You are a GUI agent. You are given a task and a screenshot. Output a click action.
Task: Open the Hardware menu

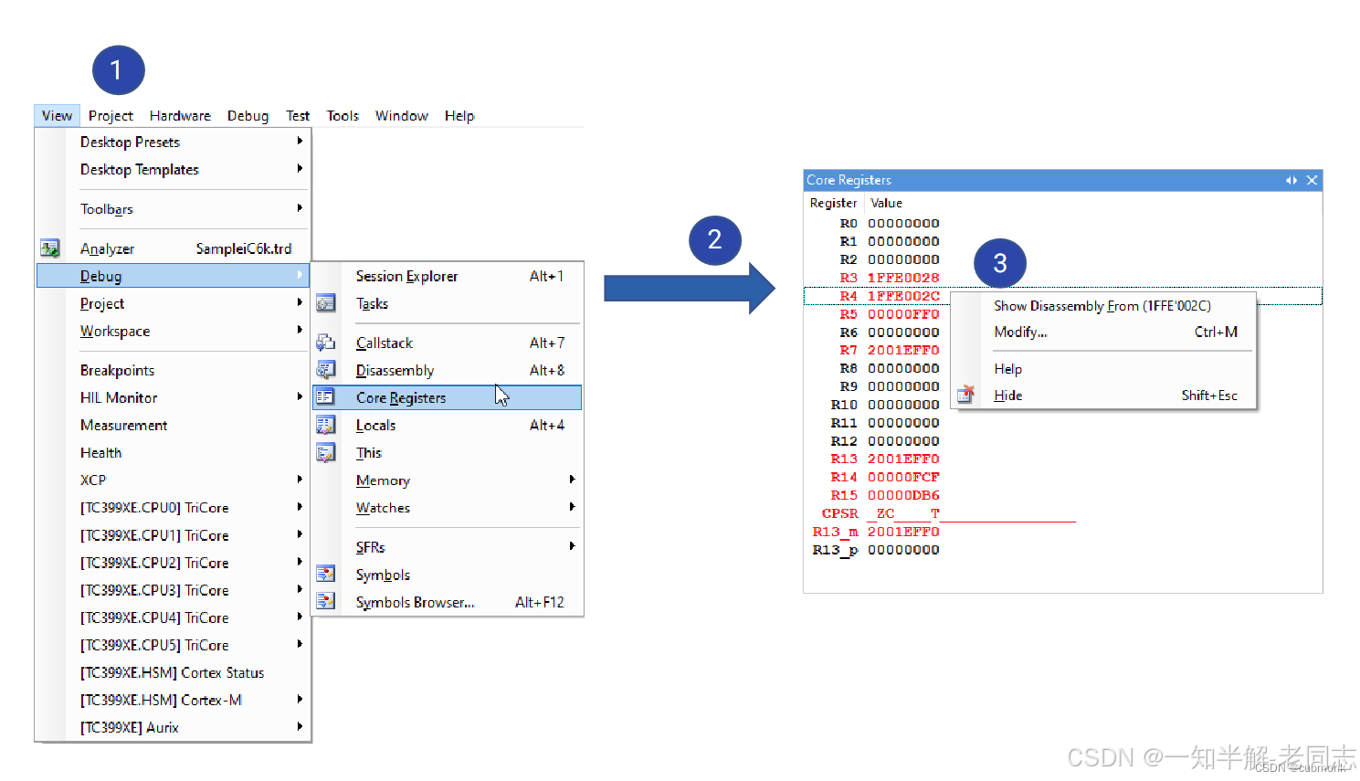(x=180, y=115)
